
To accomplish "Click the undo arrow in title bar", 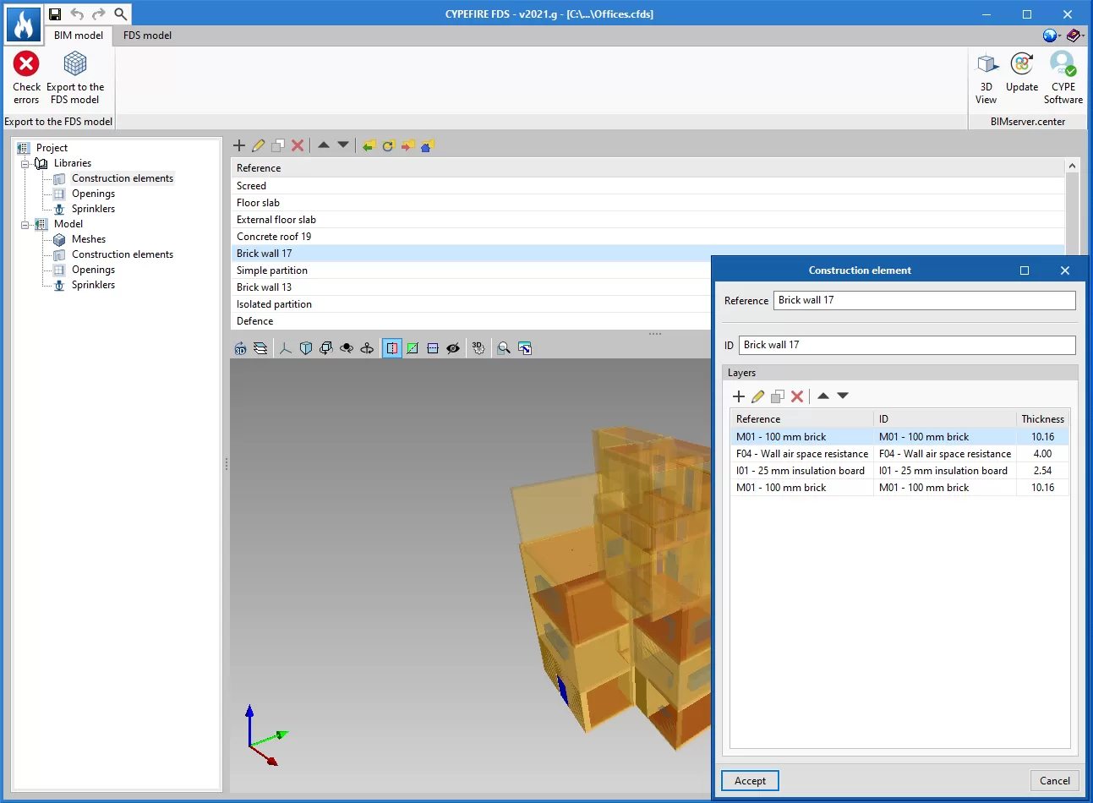I will click(77, 14).
